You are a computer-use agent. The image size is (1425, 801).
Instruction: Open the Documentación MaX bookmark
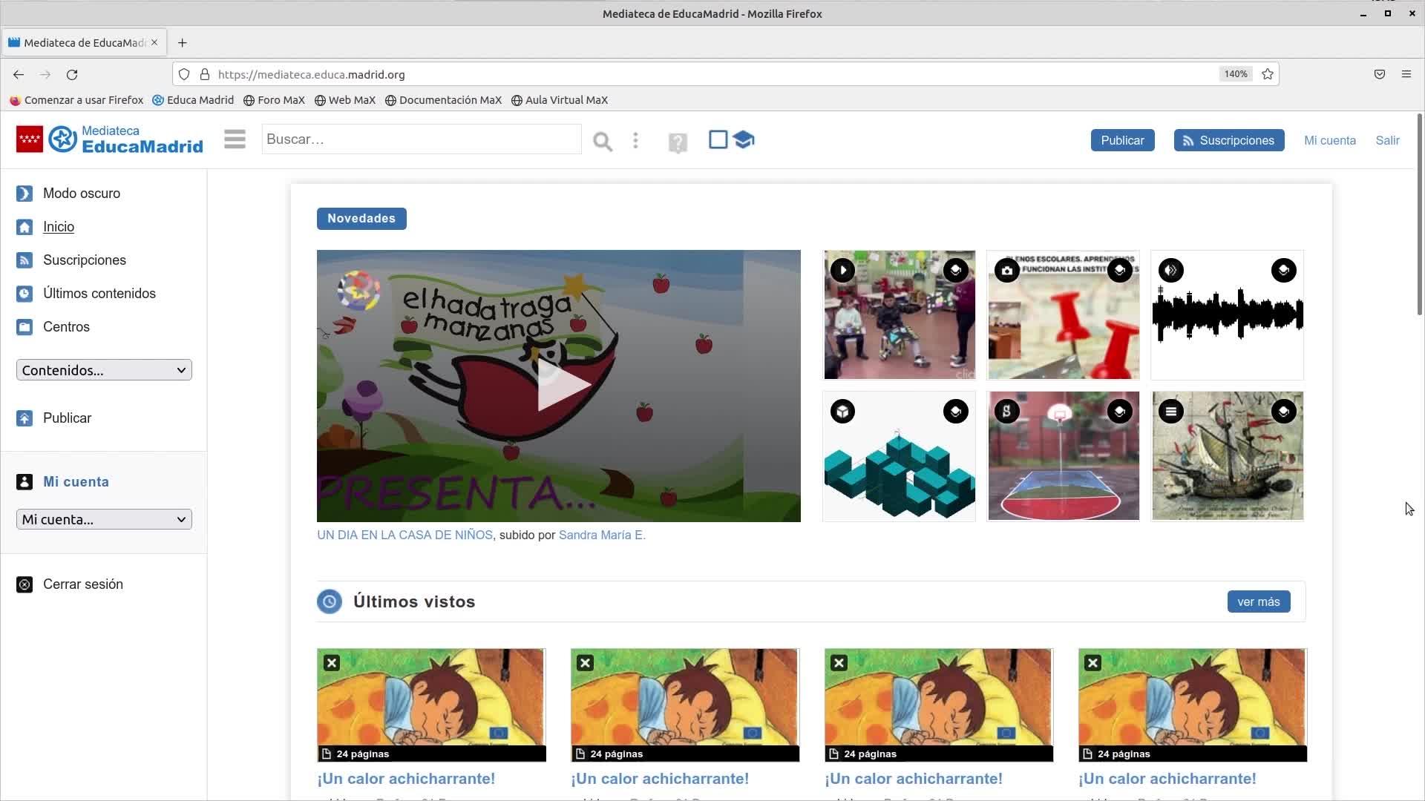pos(443,100)
